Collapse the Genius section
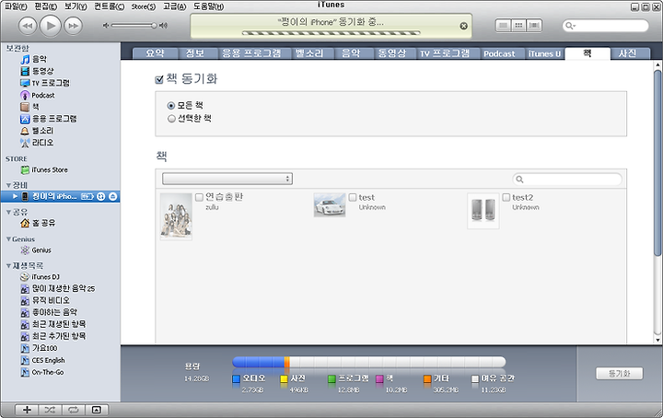 click(8, 238)
